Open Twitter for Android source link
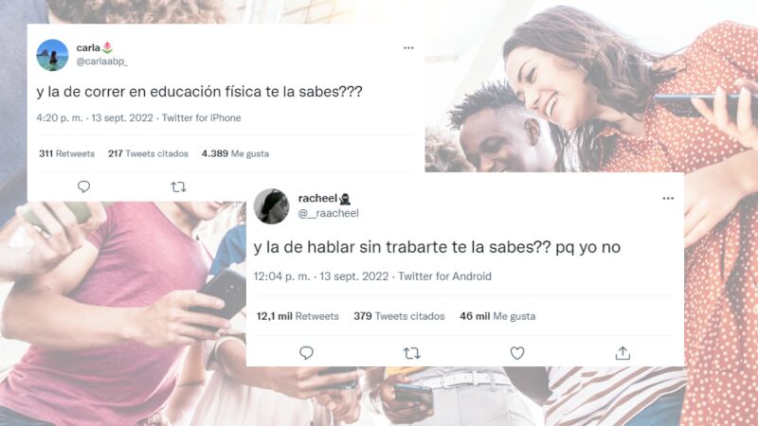 (x=444, y=276)
